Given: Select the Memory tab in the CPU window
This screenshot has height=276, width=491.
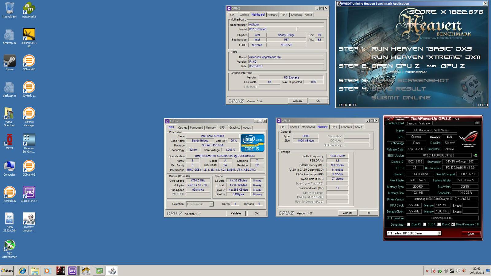Looking at the screenshot, I should tap(211, 127).
